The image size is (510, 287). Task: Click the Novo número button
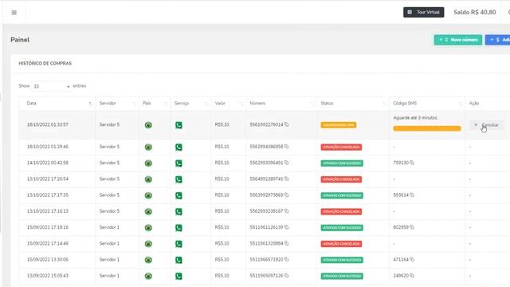(458, 40)
